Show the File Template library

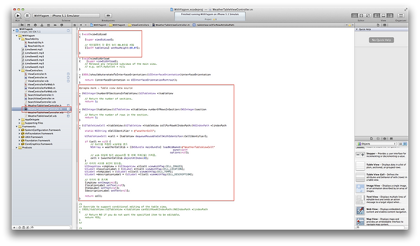pos(372,139)
